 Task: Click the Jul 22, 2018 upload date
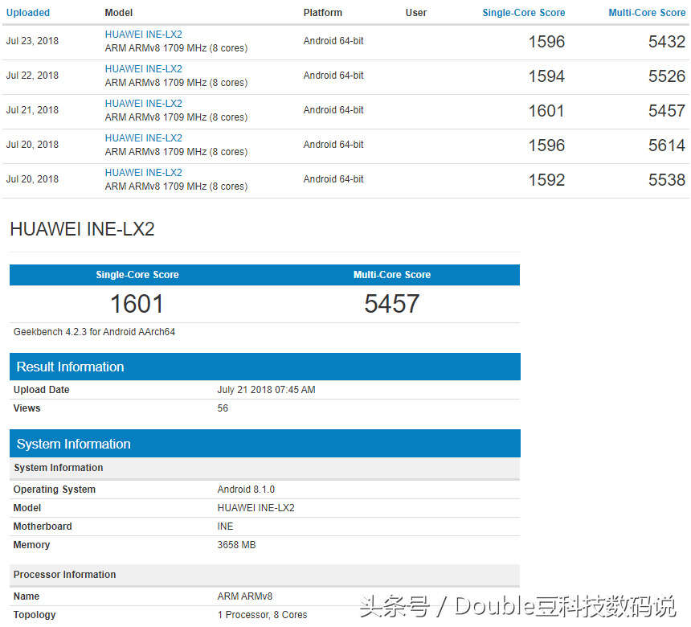pyautogui.click(x=32, y=76)
